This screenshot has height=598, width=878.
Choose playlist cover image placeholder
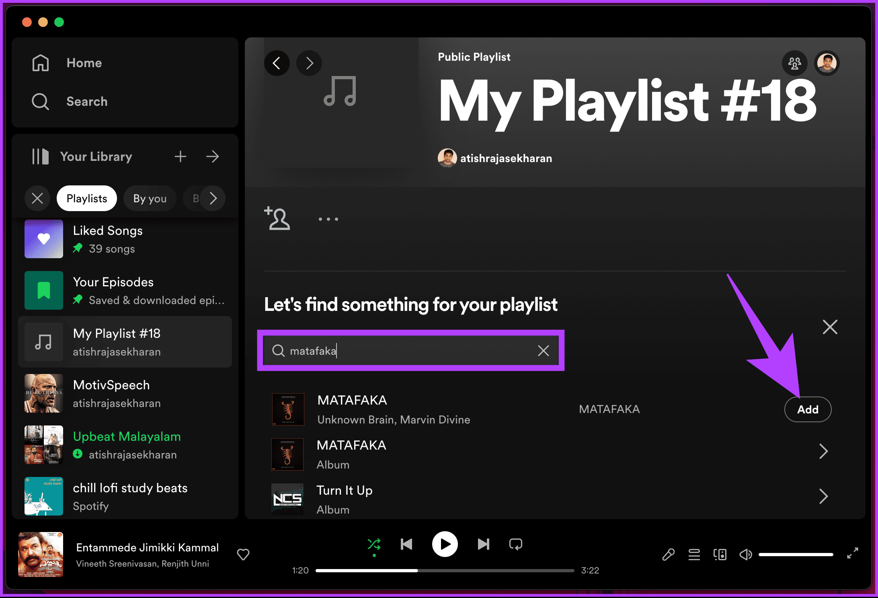pos(341,103)
